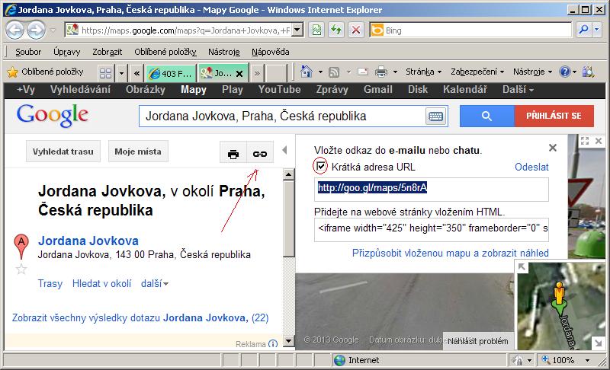
Task: Click the IE stop loading icon
Action: [x=355, y=30]
